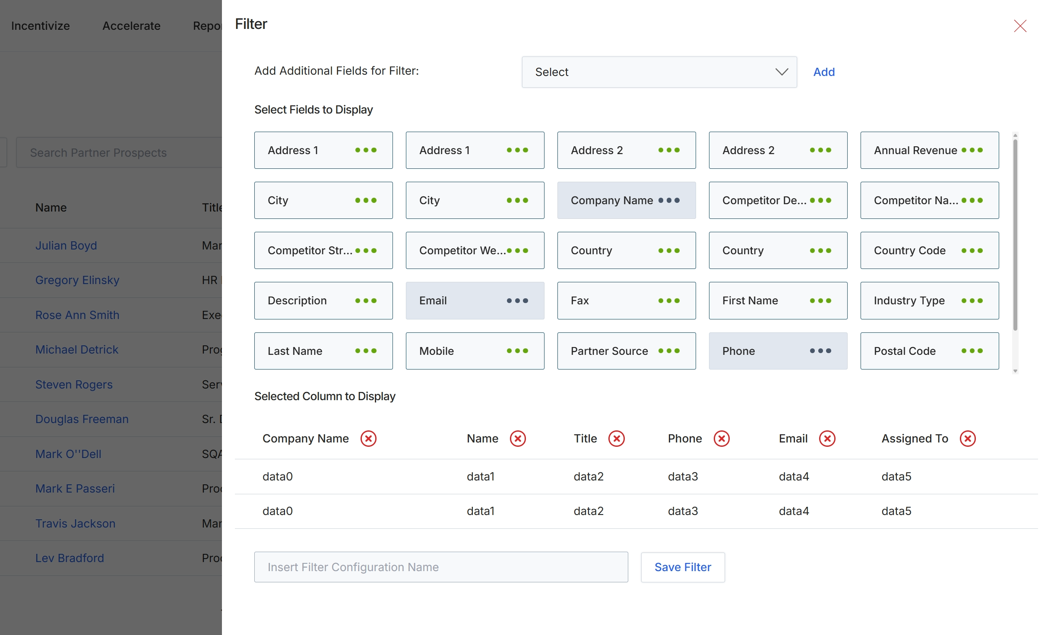Click the fields list scrollbar thumb
This screenshot has height=635, width=1051.
coord(1015,235)
